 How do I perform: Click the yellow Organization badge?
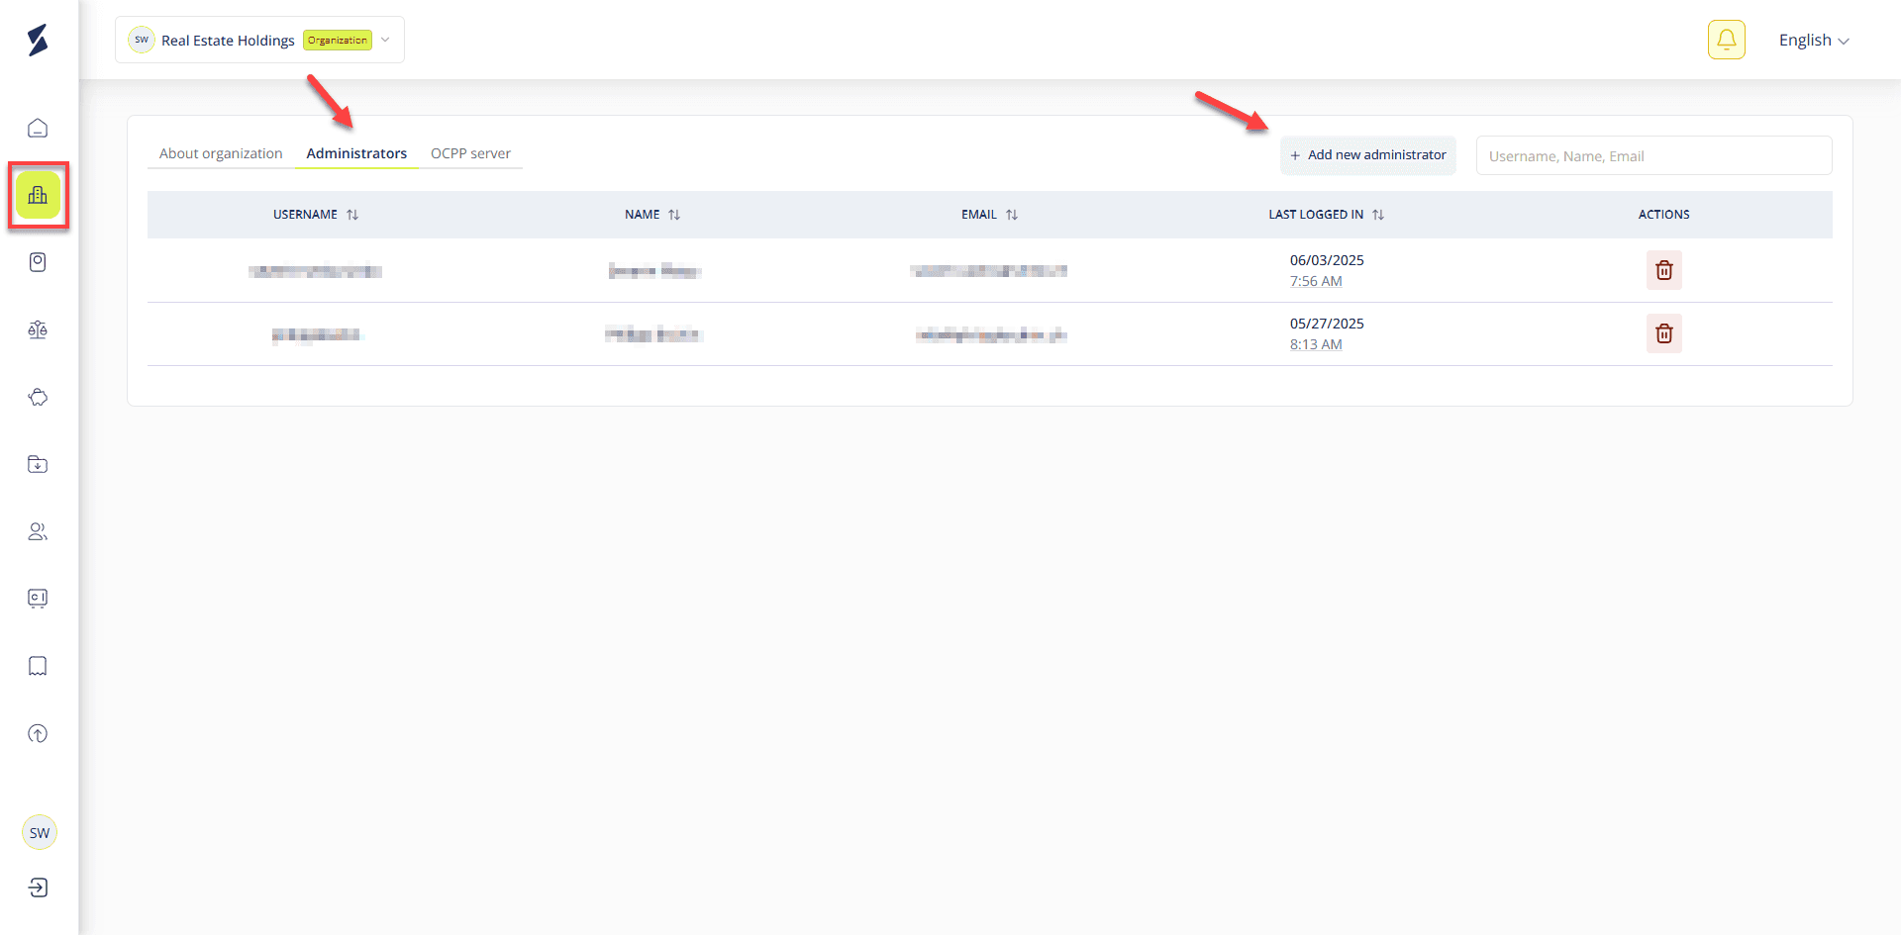pos(338,41)
